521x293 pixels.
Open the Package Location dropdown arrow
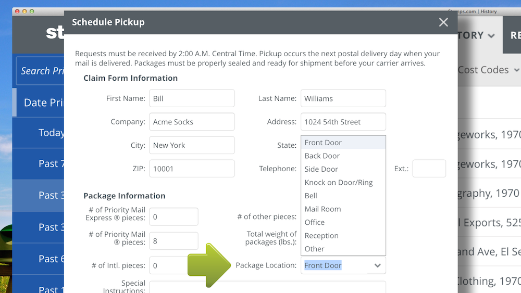click(378, 265)
